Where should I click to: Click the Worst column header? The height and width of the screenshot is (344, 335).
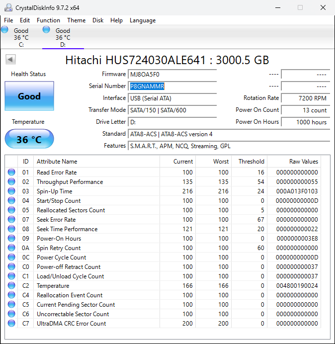click(213, 162)
